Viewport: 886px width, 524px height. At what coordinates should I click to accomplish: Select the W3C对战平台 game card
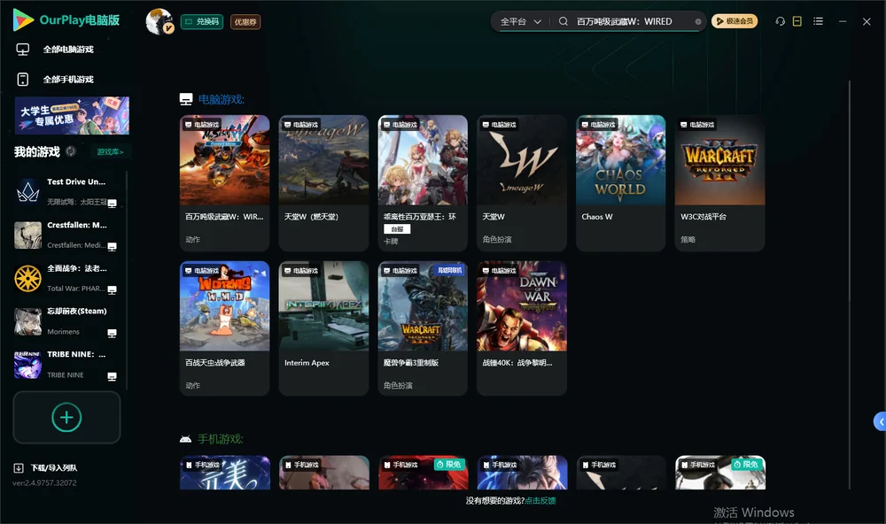[x=719, y=183]
